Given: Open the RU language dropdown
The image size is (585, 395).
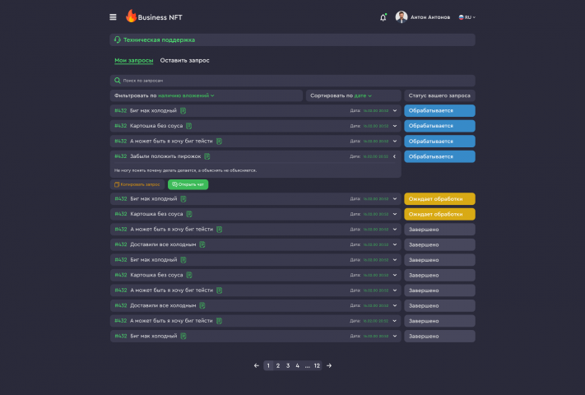Looking at the screenshot, I should click(467, 17).
